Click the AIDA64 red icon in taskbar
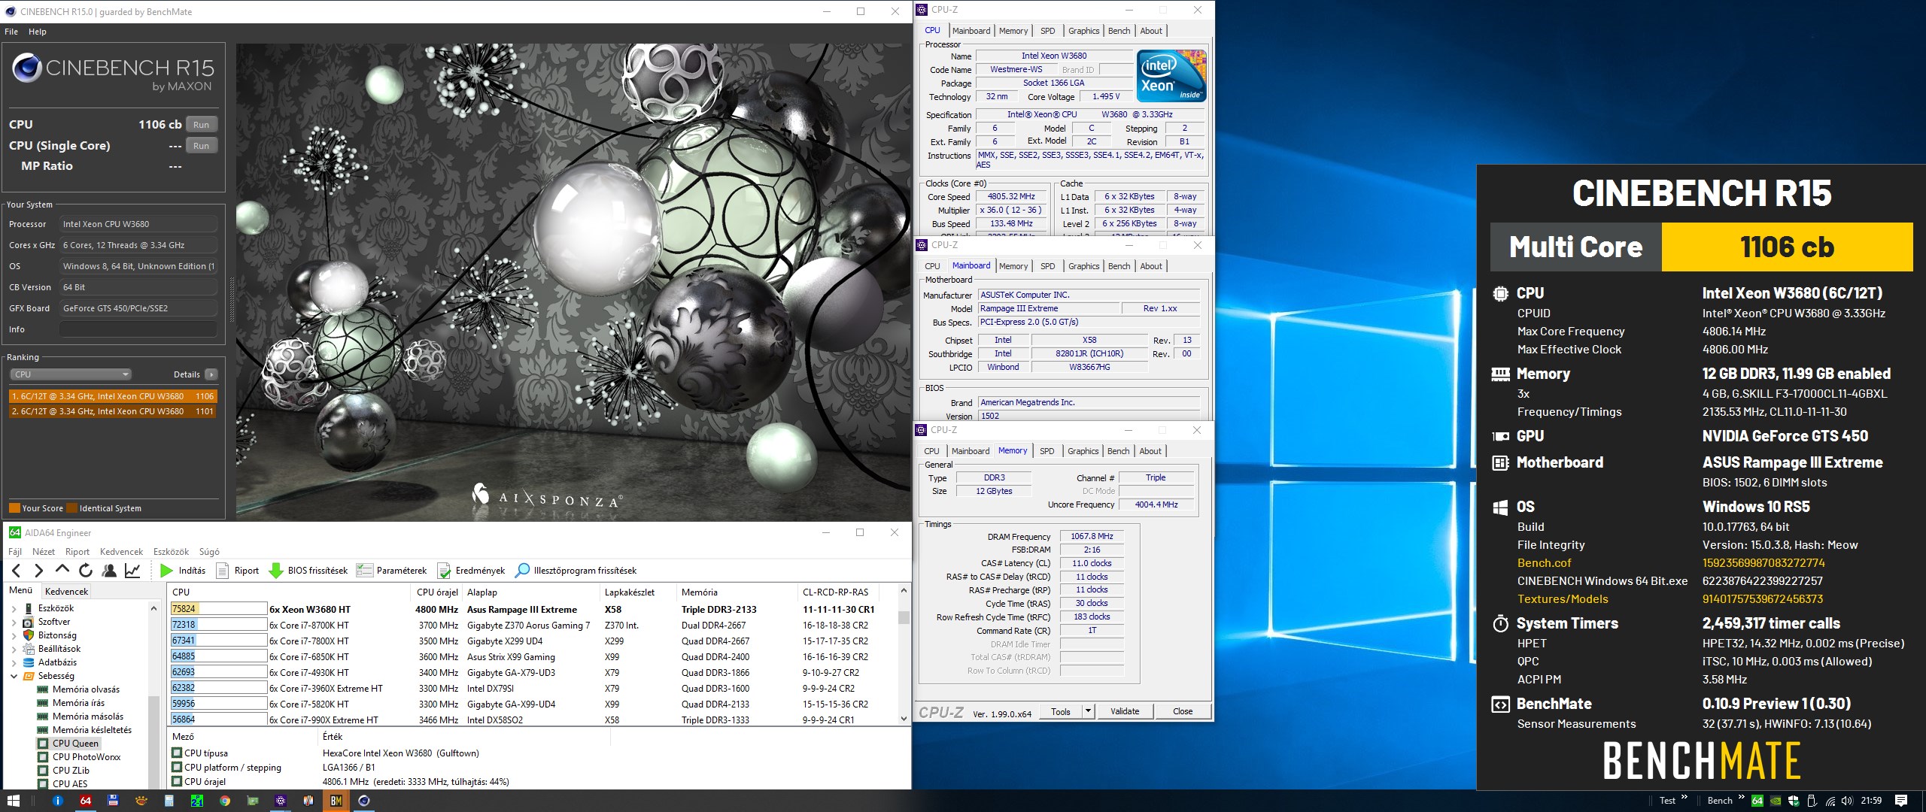Screen dimensions: 1926x812 click(x=86, y=801)
